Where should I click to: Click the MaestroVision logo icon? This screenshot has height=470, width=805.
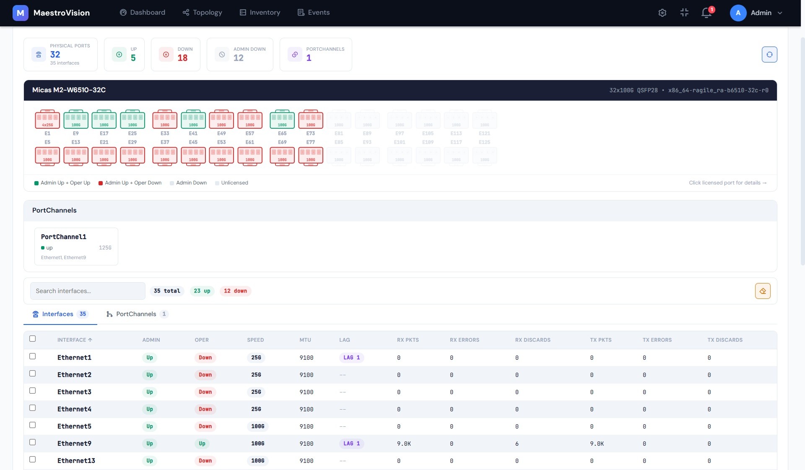pos(20,13)
